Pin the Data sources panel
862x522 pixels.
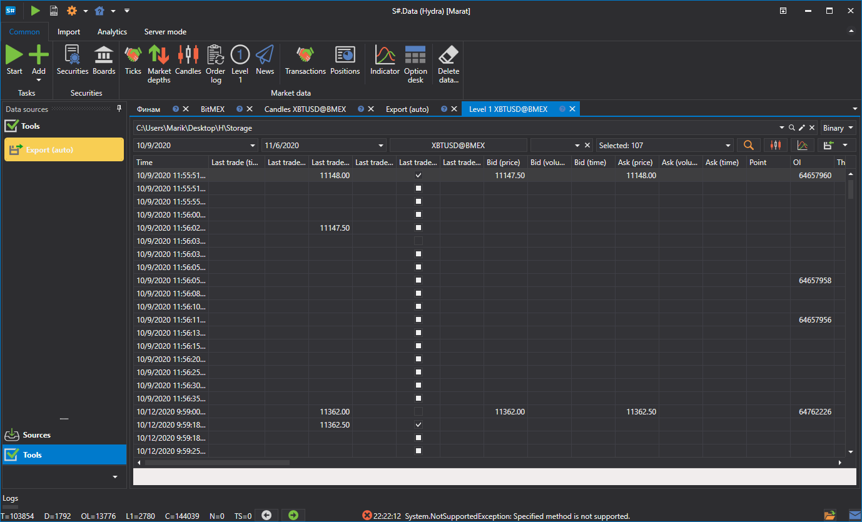tap(119, 109)
